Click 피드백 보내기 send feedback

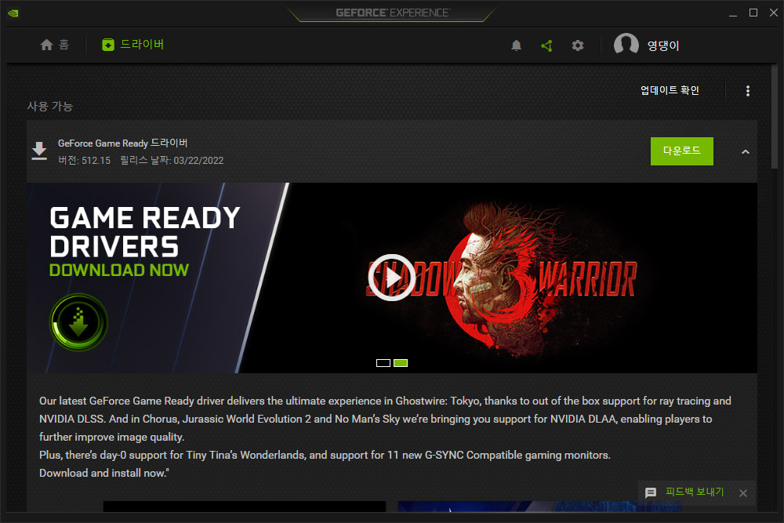pos(695,492)
